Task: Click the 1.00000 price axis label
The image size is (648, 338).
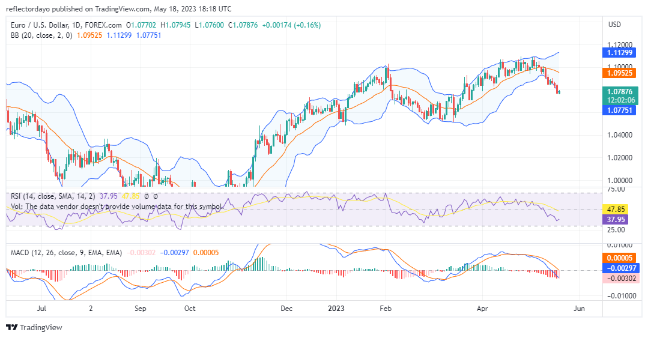Action: point(620,181)
